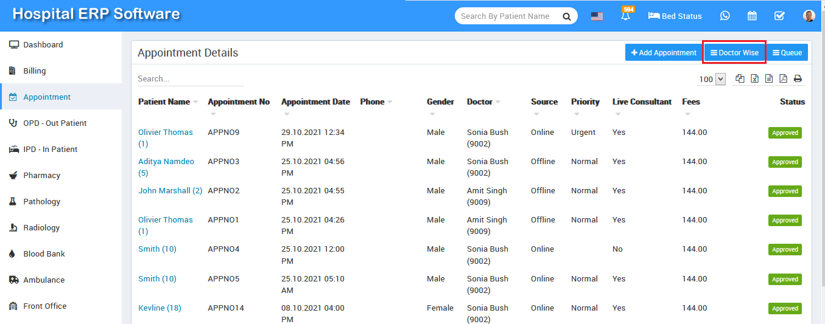Open the WhatsApp icon in header
The width and height of the screenshot is (825, 324).
(x=725, y=16)
